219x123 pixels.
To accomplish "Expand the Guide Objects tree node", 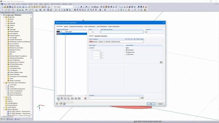I will click(x=4, y=107).
